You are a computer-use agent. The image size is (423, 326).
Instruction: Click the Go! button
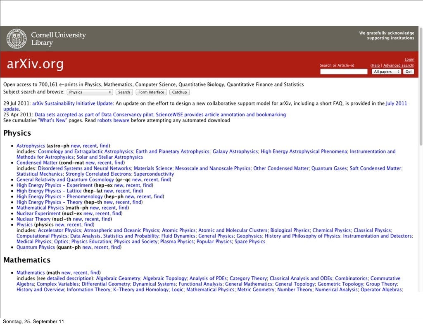(x=409, y=72)
